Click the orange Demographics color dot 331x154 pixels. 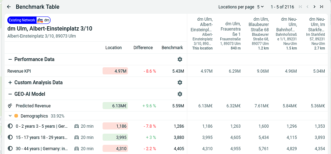16,116
